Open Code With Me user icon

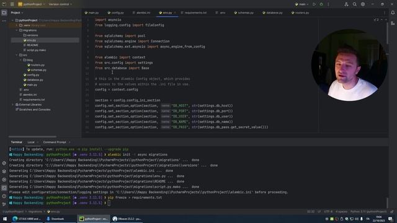click(x=346, y=4)
